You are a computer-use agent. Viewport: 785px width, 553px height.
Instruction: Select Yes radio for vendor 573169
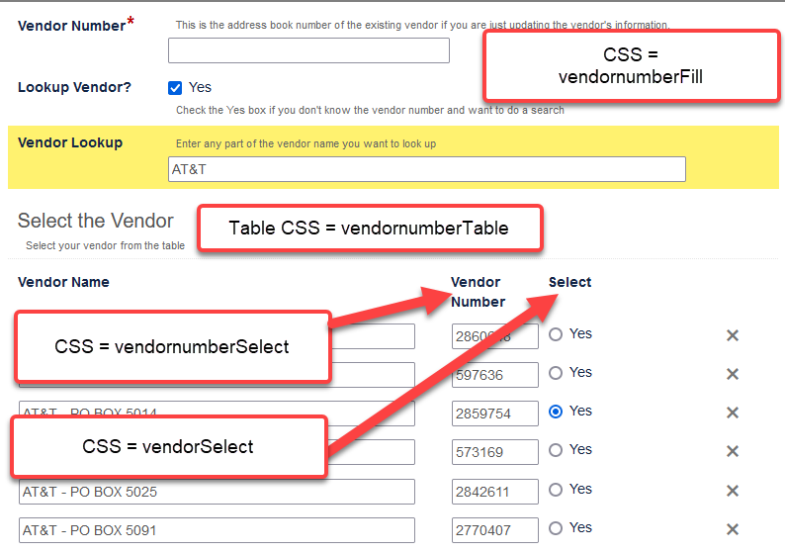coord(556,450)
